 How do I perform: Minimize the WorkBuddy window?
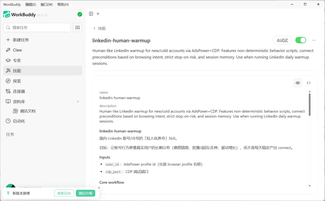292,4
